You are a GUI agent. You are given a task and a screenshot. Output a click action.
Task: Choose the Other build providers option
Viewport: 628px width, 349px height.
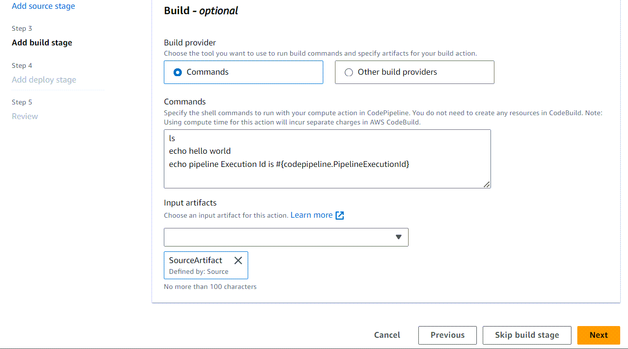click(x=349, y=72)
